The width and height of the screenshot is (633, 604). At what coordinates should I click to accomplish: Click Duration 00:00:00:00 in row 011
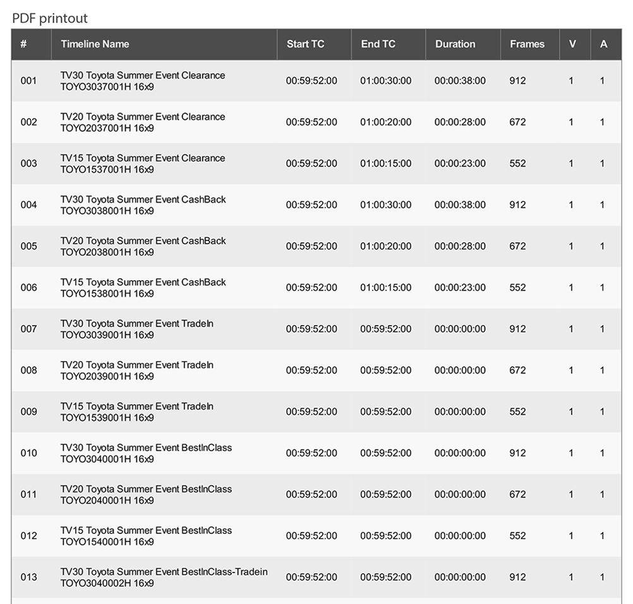[460, 494]
